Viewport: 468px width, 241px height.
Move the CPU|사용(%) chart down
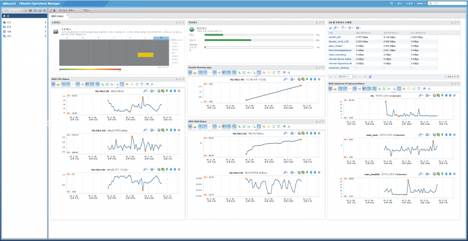[171, 90]
